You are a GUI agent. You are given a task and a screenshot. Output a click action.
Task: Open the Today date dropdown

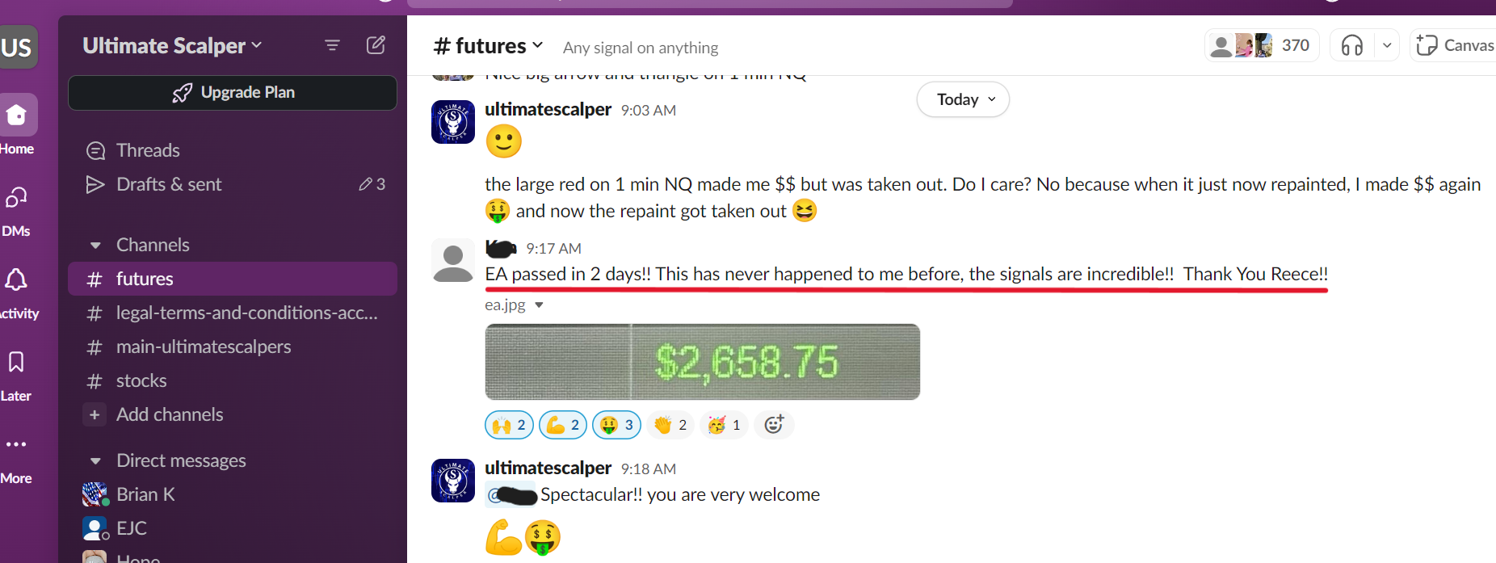[x=963, y=99]
